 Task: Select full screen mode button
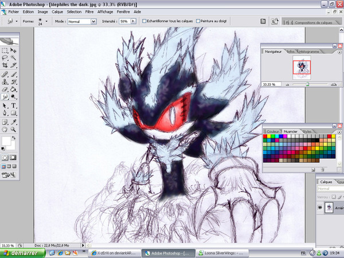(14, 166)
